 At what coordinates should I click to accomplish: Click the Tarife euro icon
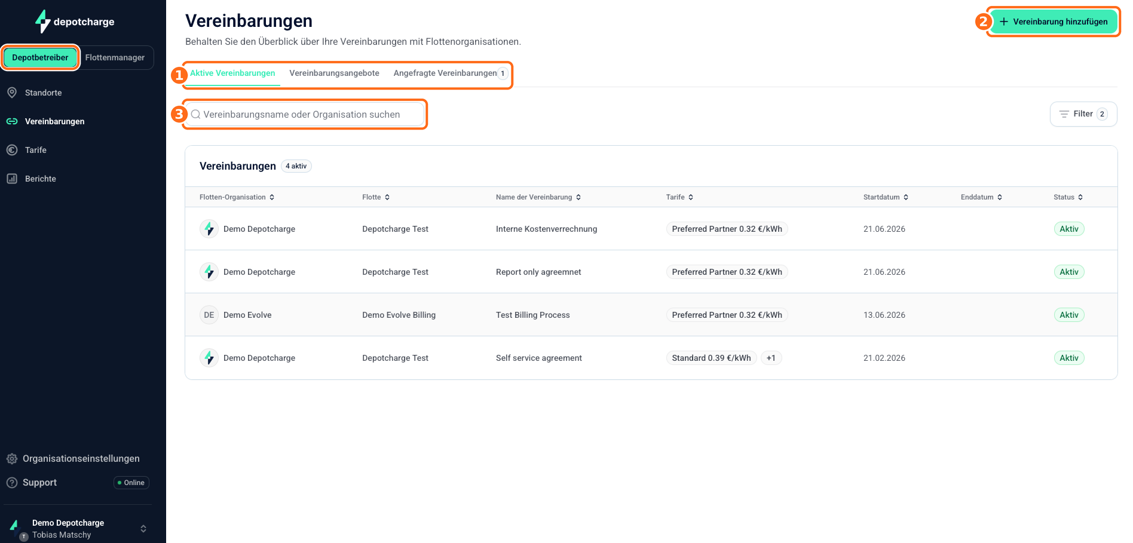tap(12, 150)
